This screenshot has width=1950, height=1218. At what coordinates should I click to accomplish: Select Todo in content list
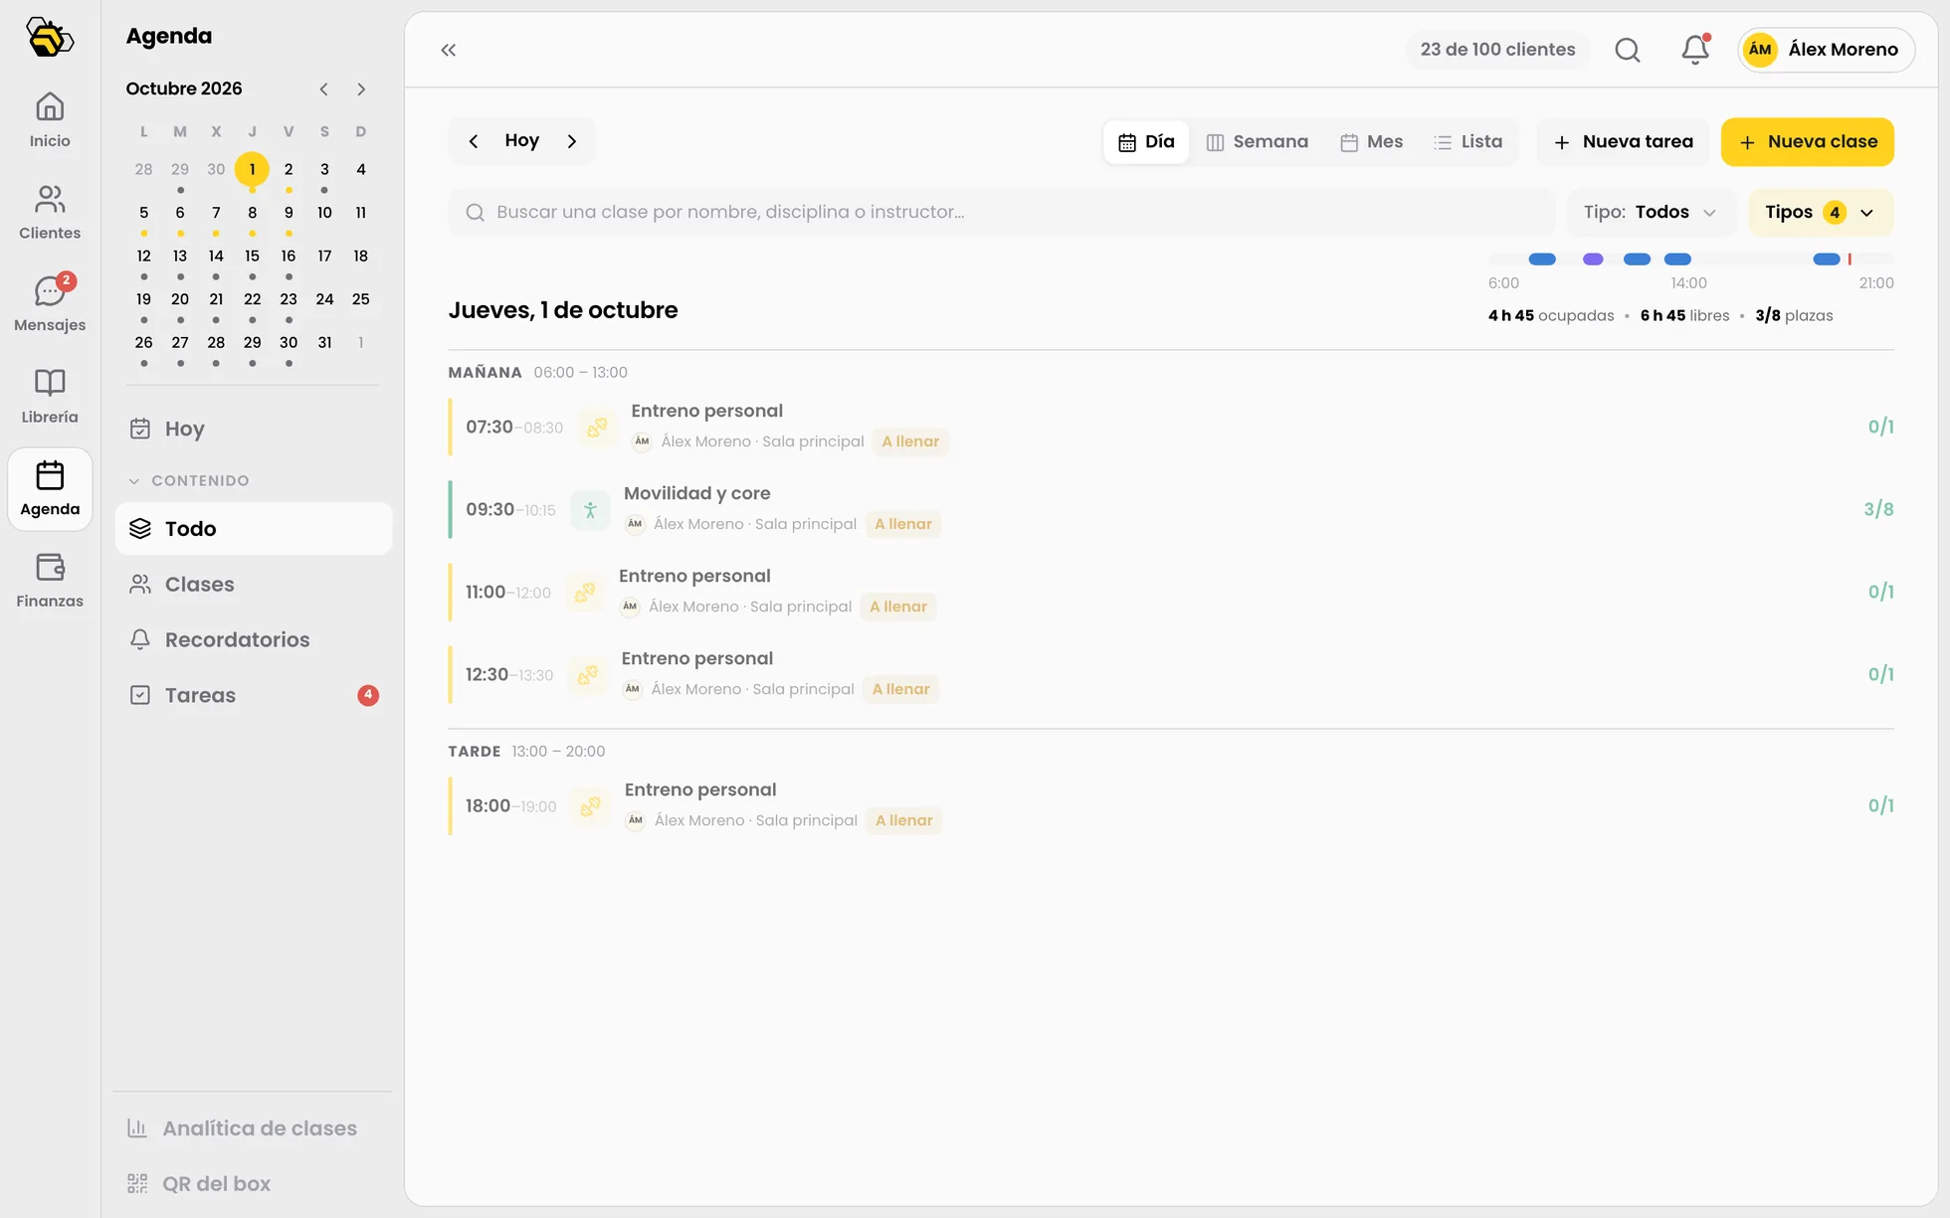coord(254,529)
